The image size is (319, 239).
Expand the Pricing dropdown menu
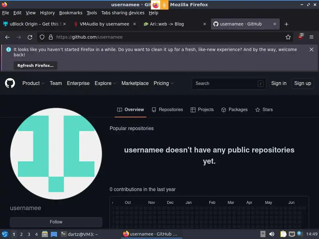pyautogui.click(x=164, y=83)
